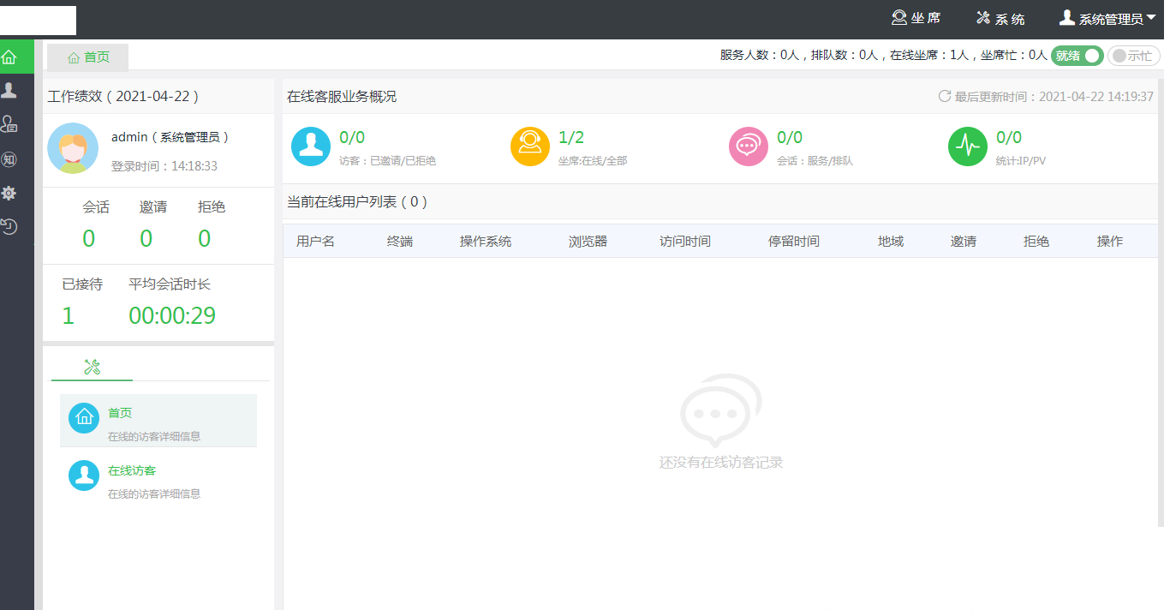Open the user icon in the left sidebar
This screenshot has width=1176, height=610.
[9, 90]
